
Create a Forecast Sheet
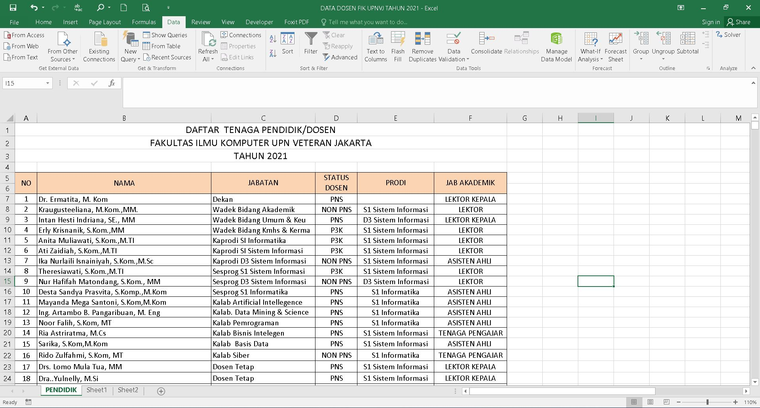pos(616,47)
